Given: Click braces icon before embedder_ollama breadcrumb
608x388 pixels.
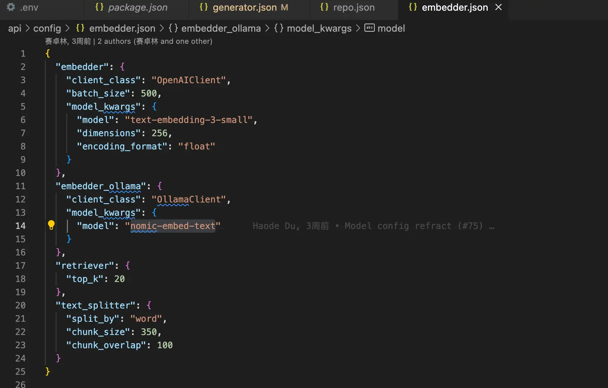Looking at the screenshot, I should [173, 28].
